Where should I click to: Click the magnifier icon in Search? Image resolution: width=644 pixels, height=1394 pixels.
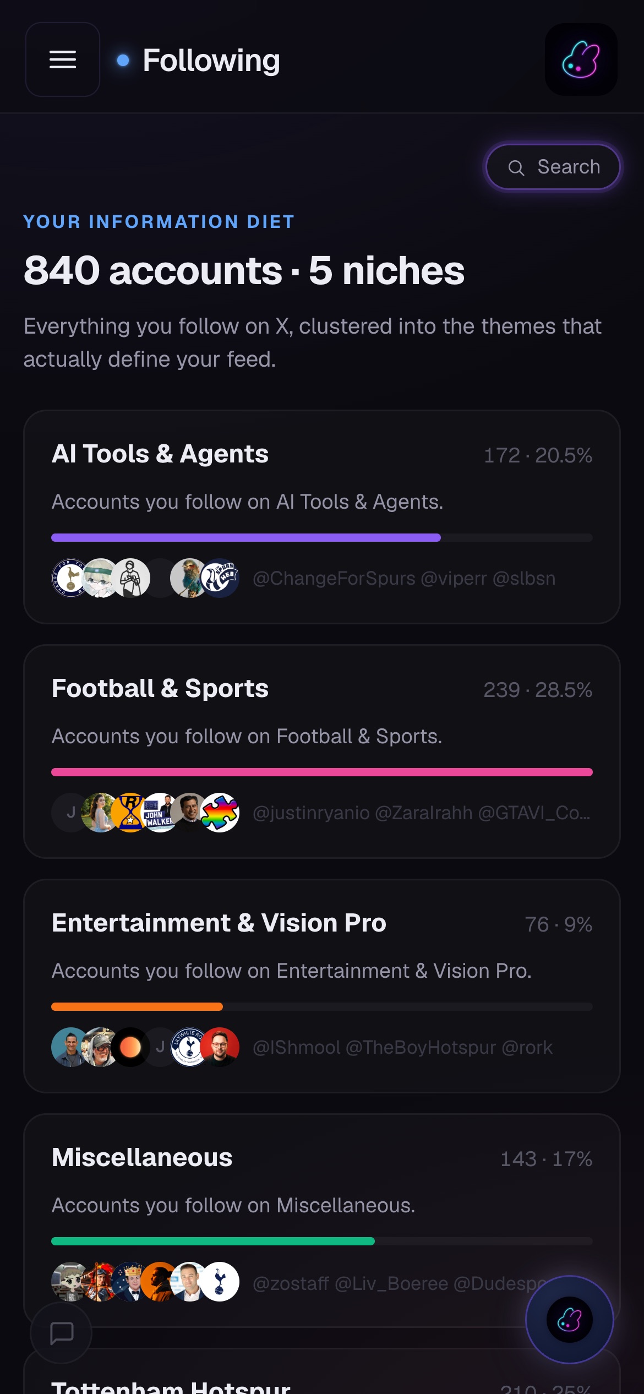516,168
